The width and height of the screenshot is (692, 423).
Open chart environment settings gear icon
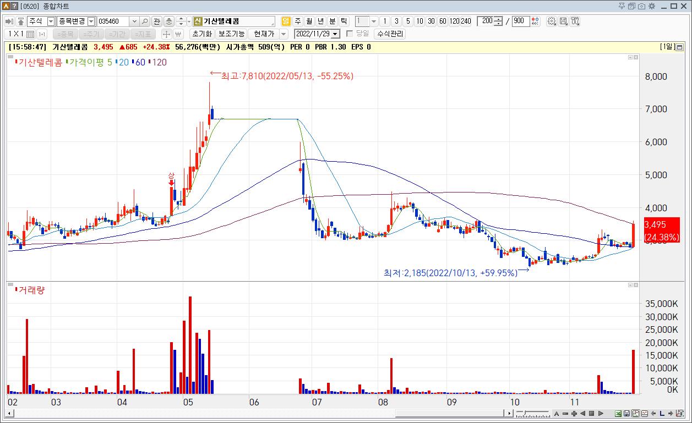tap(552, 21)
